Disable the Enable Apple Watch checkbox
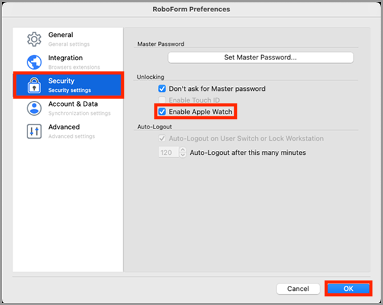Viewport: 383px width, 305px height. [x=162, y=112]
